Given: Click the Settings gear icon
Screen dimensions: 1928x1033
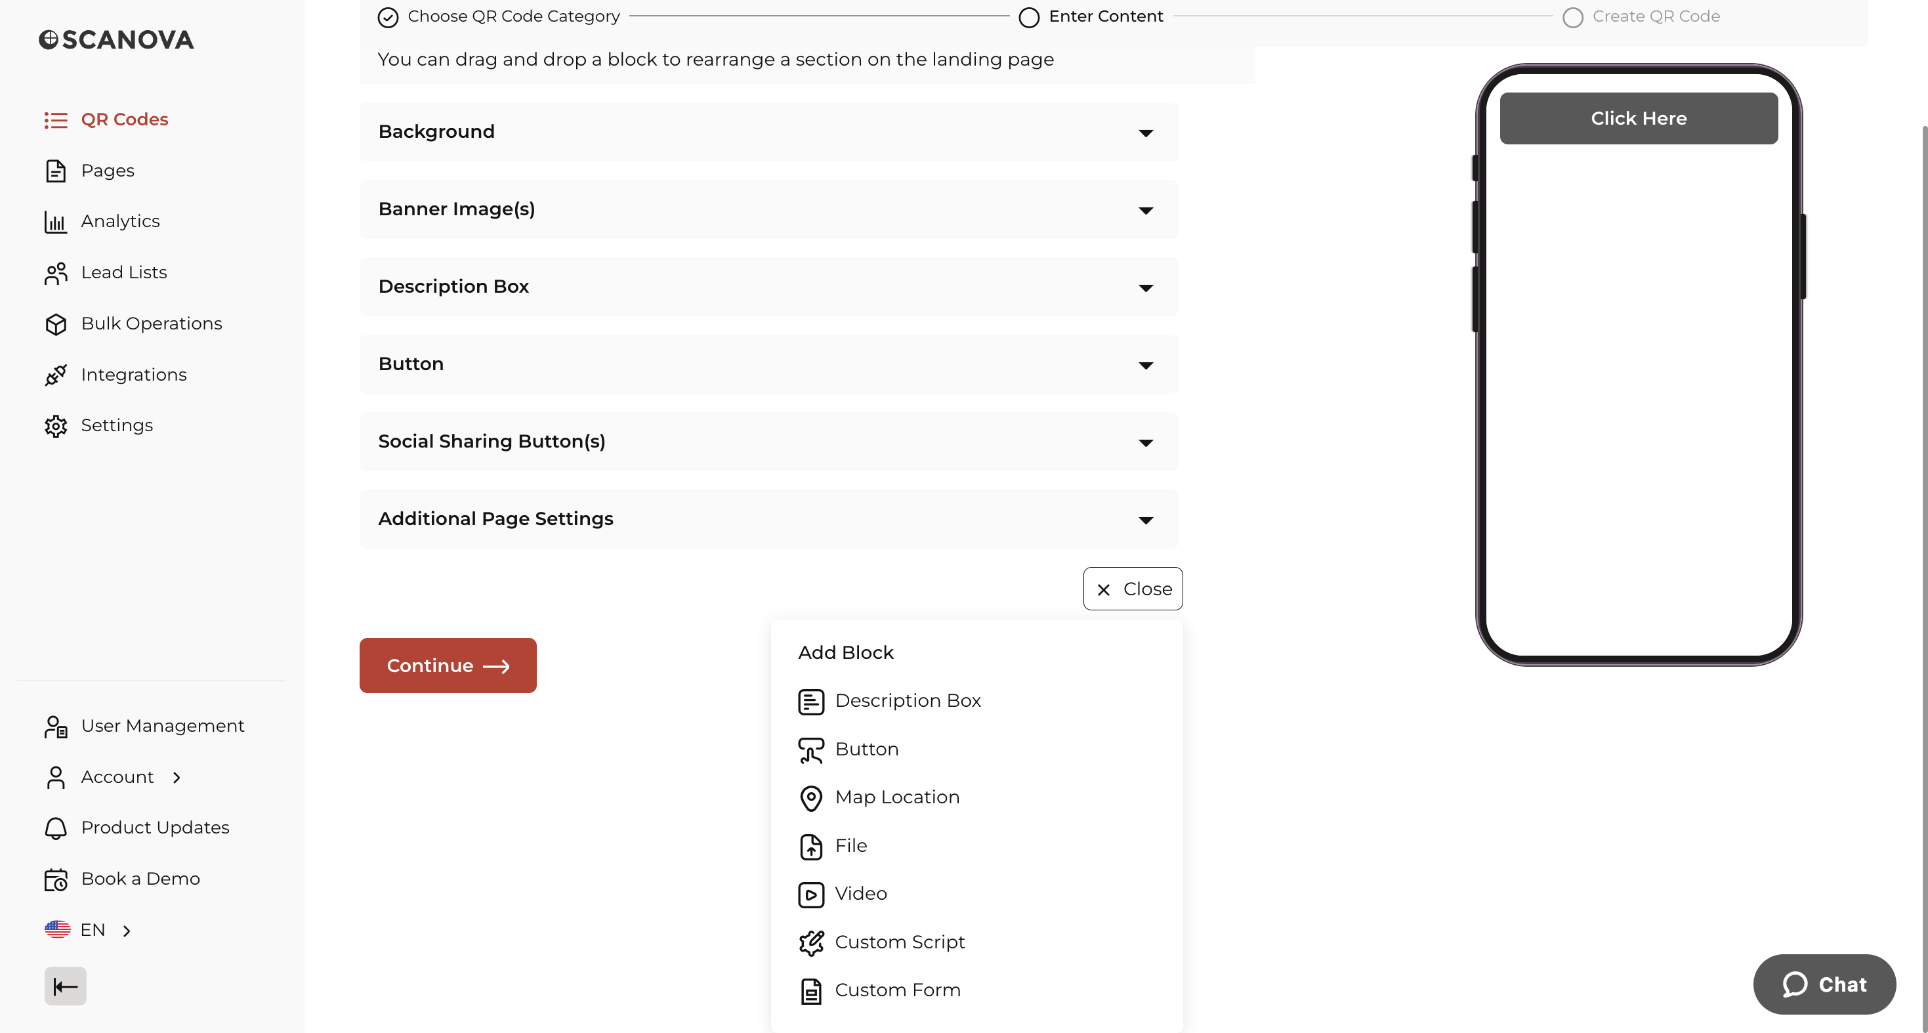Looking at the screenshot, I should [x=55, y=425].
